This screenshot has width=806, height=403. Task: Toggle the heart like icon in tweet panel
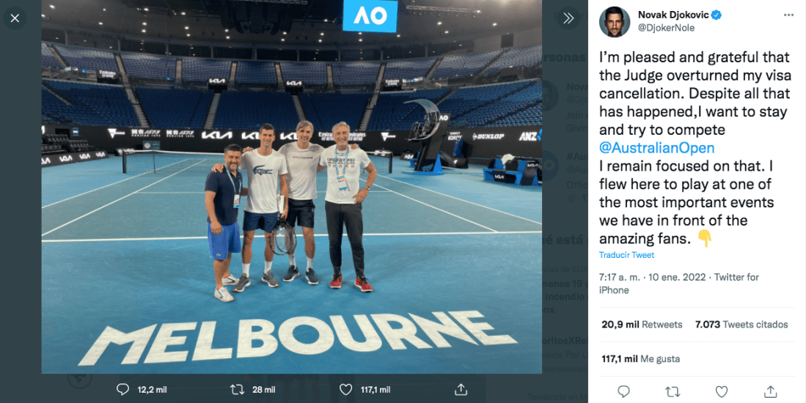tap(722, 392)
